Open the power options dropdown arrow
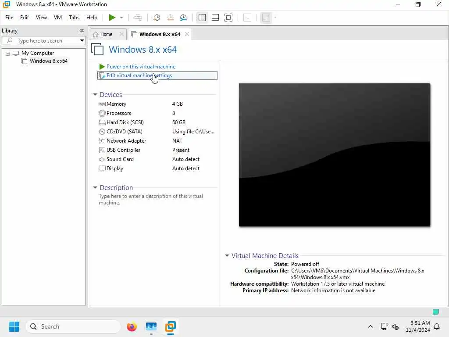The height and width of the screenshot is (337, 449). point(121,18)
